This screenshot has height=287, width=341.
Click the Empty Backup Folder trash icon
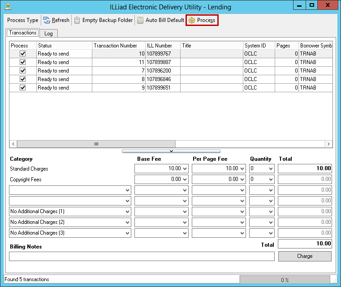click(78, 20)
